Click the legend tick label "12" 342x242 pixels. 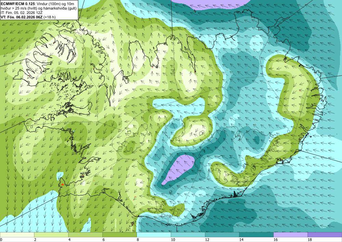[207, 240]
